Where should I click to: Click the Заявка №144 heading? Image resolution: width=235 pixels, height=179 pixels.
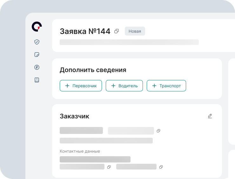tap(85, 31)
